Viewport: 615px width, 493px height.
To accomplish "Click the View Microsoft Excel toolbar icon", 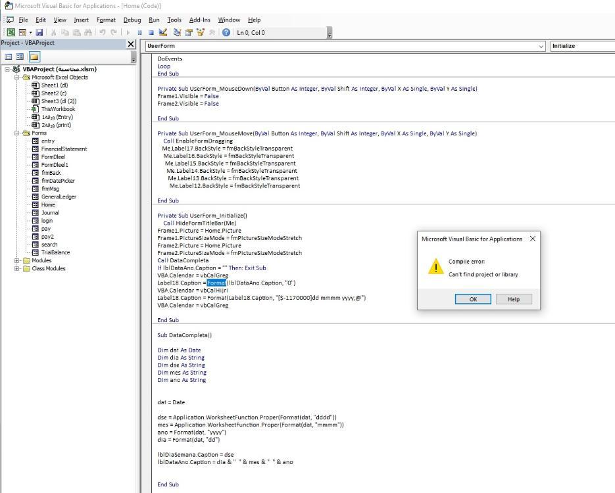I will pos(11,32).
